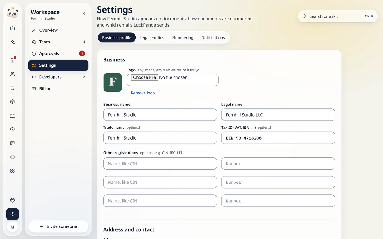Switch to the Notifications tab
Image resolution: width=383 pixels, height=239 pixels.
(213, 38)
